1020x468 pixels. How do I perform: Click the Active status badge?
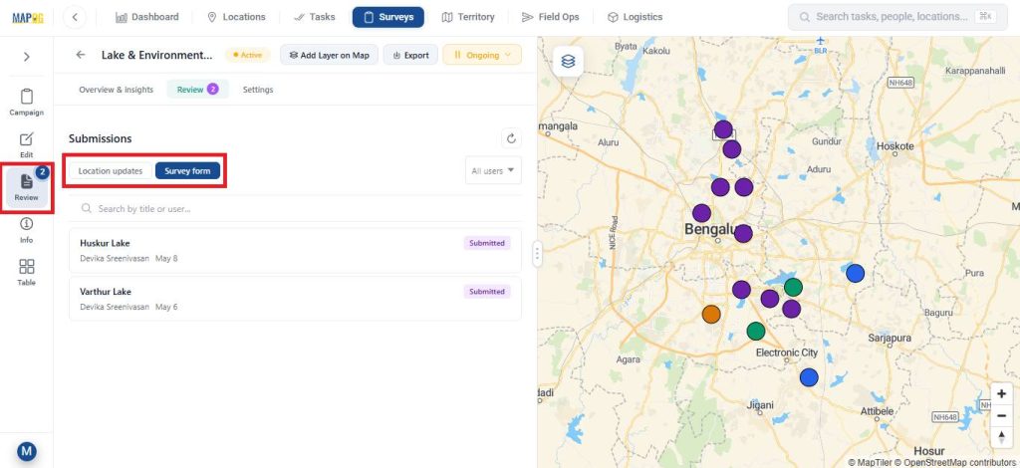(x=248, y=55)
